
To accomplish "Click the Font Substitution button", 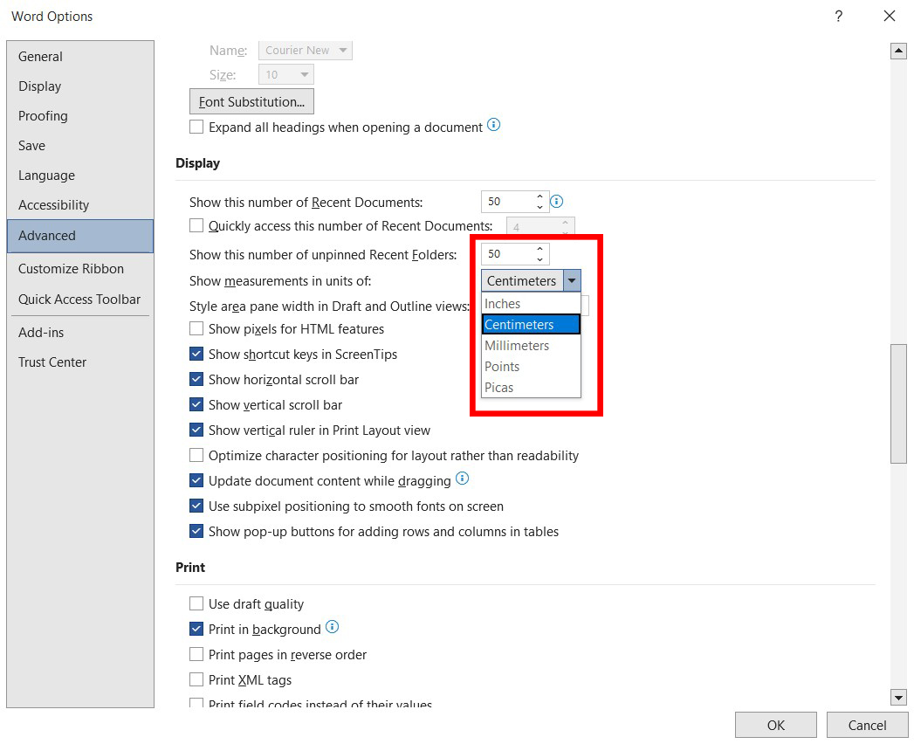I will [x=251, y=101].
